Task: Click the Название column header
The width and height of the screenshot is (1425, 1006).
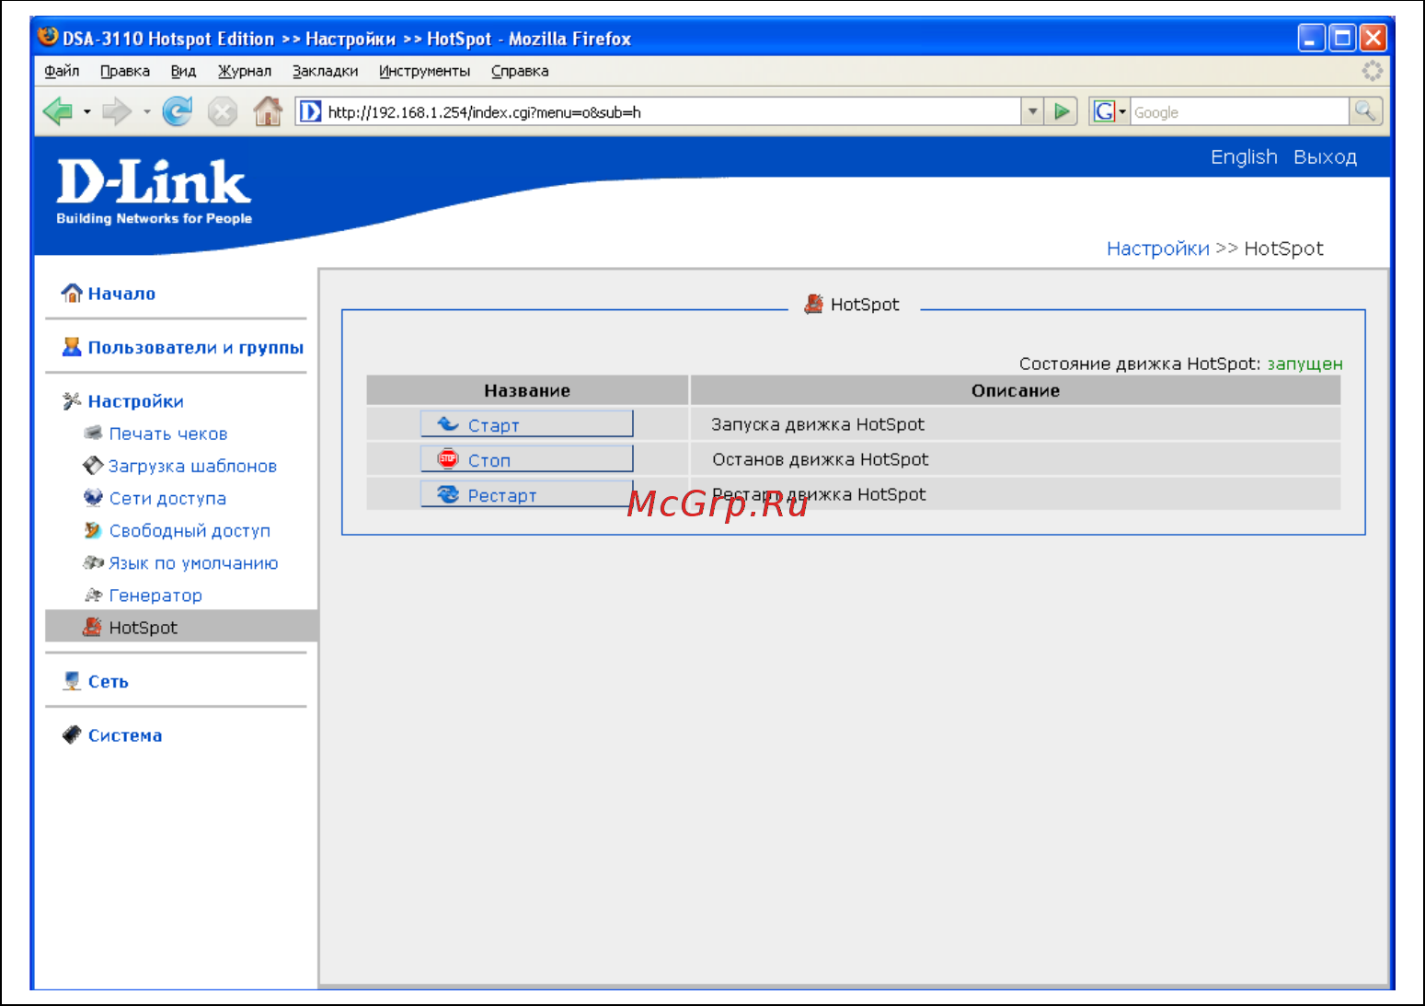Action: coord(527,391)
